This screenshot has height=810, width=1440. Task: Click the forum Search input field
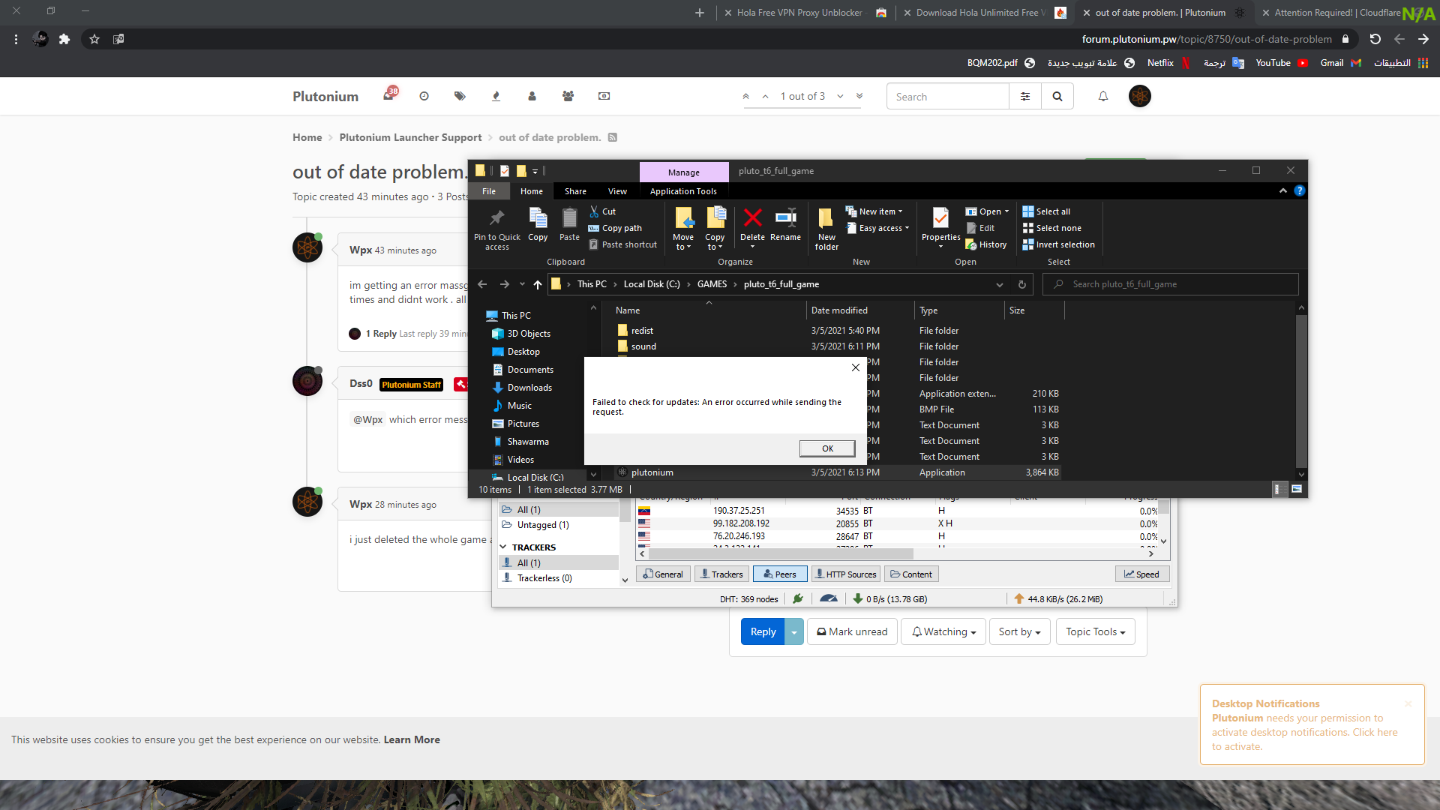[948, 97]
